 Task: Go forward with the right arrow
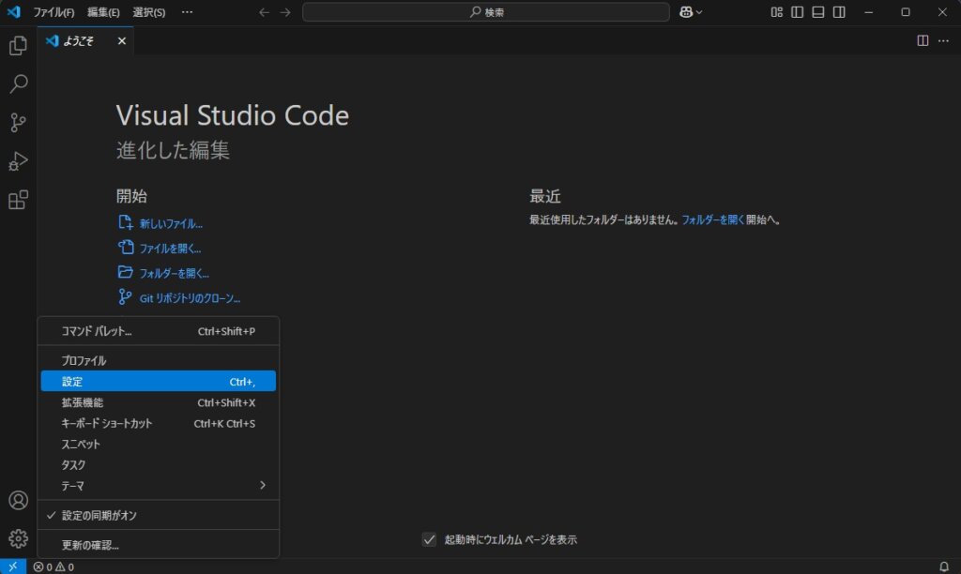[285, 12]
